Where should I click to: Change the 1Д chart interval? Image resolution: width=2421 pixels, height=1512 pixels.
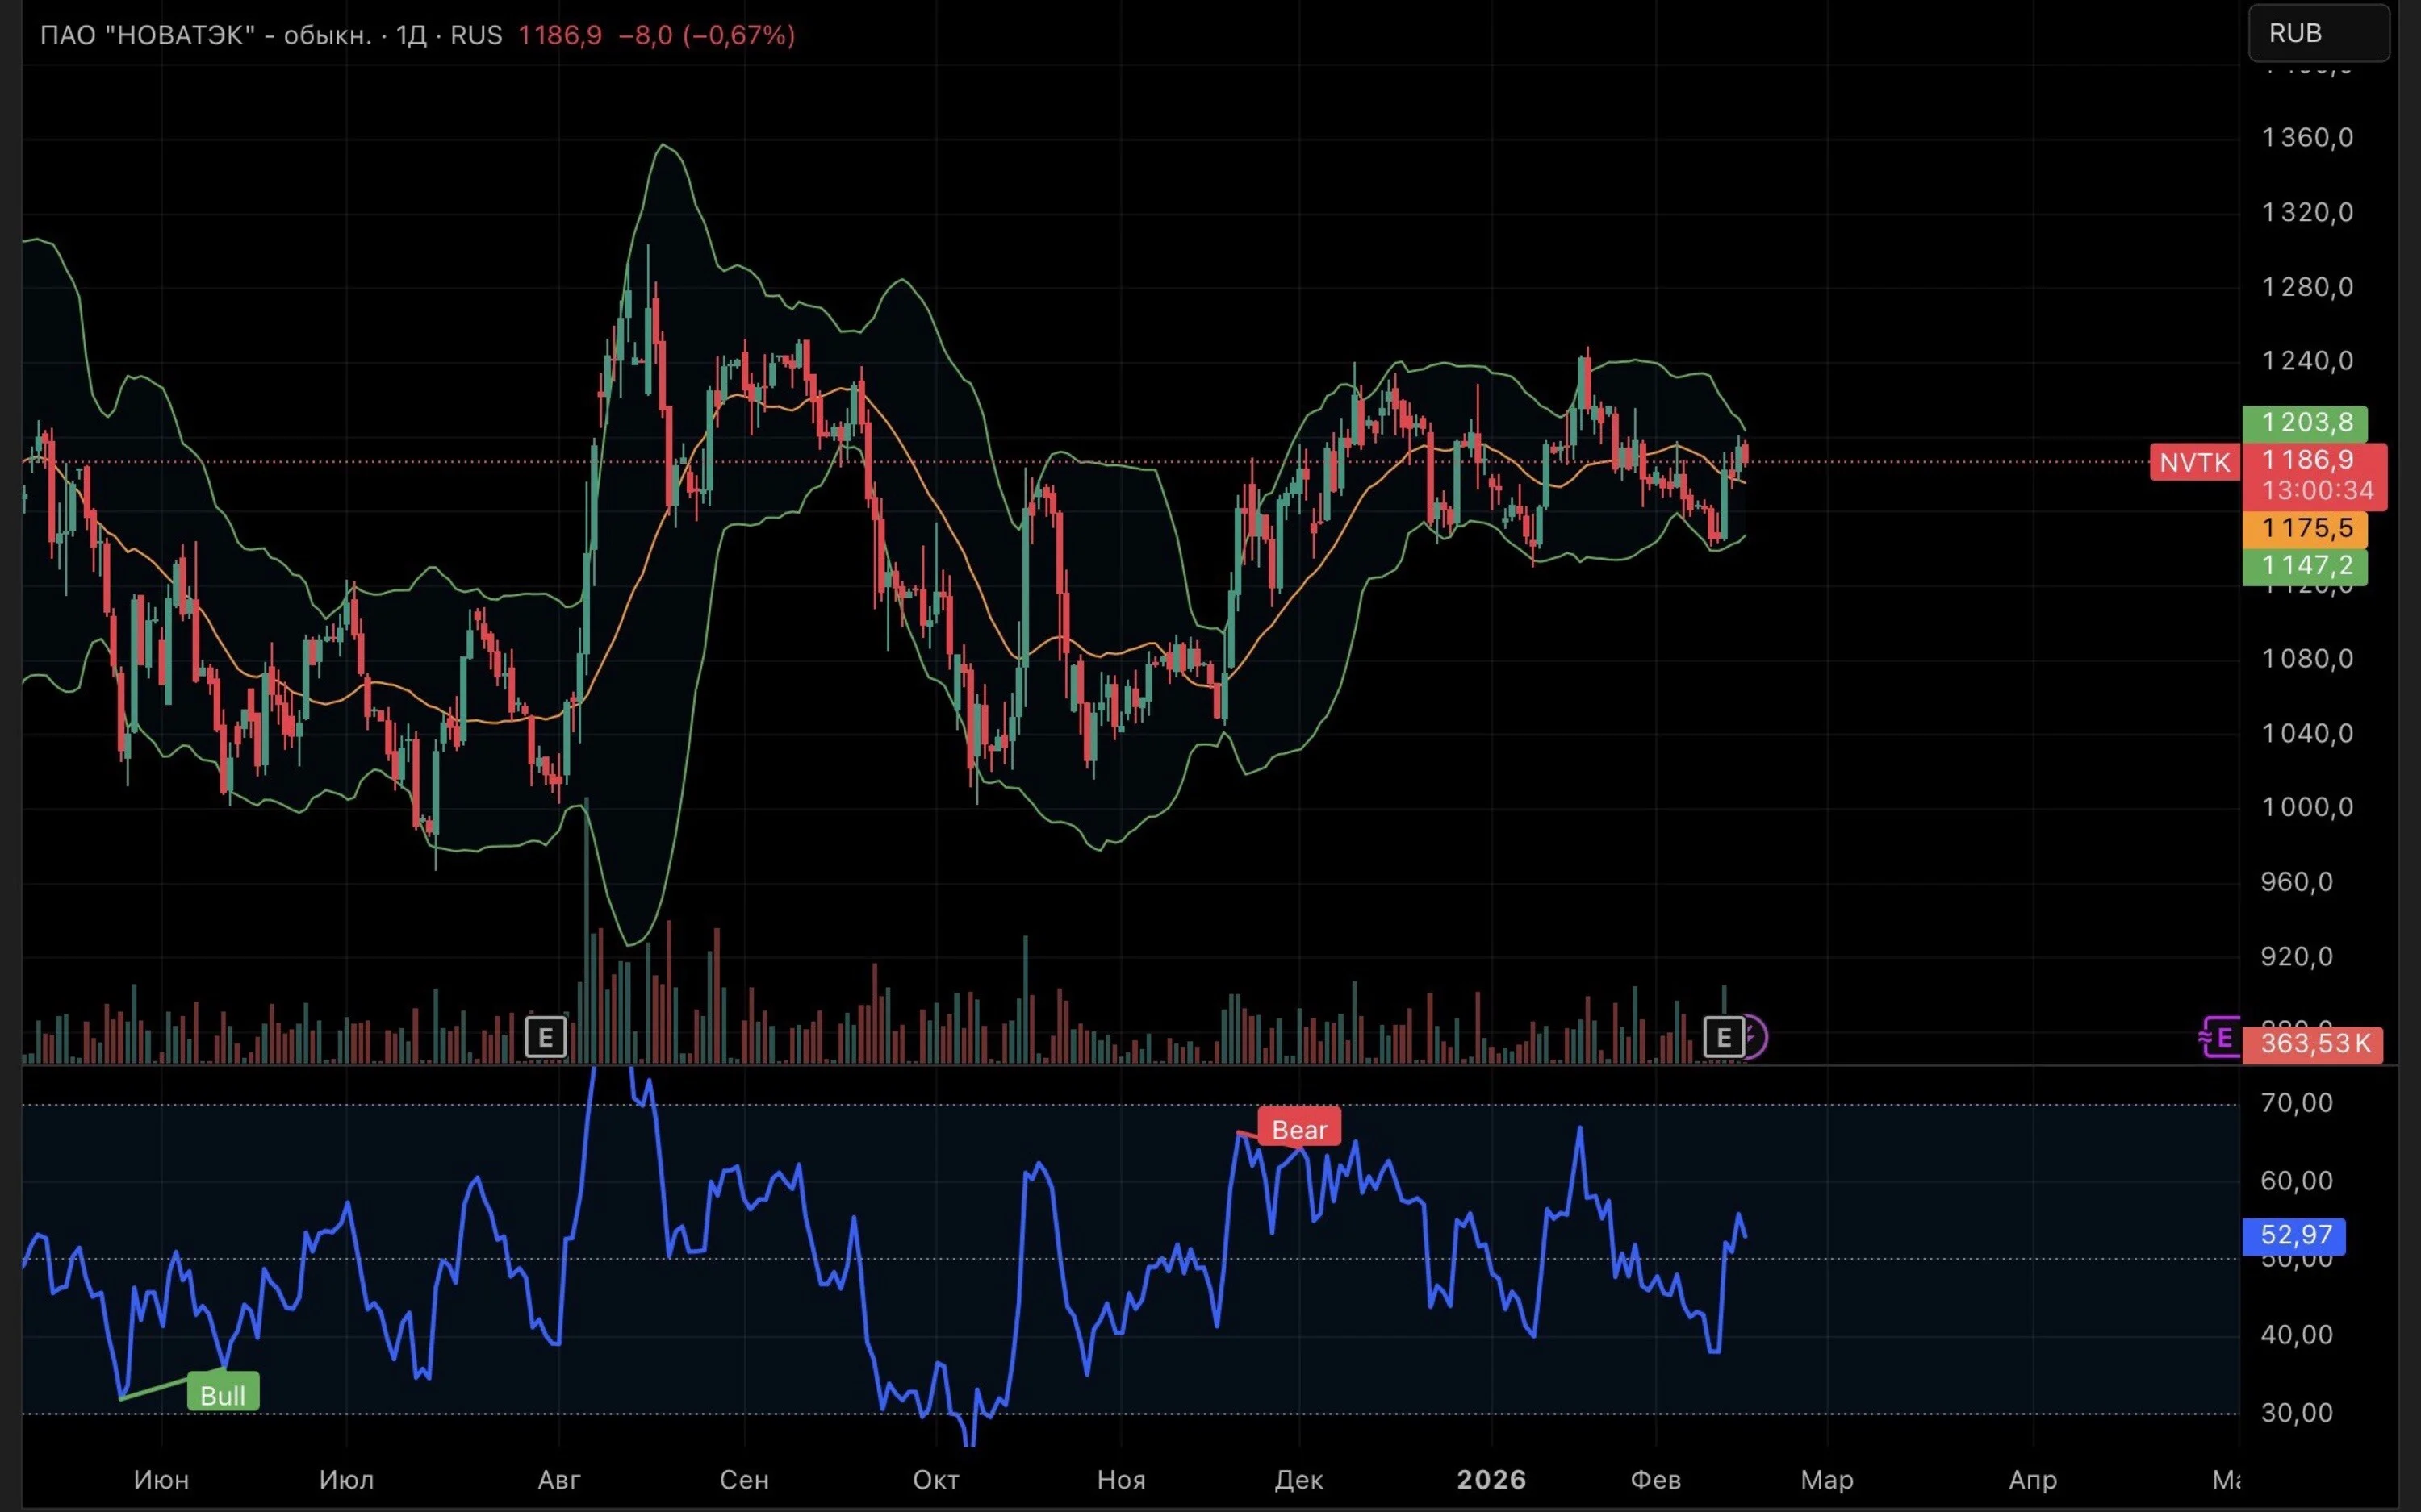tap(410, 35)
